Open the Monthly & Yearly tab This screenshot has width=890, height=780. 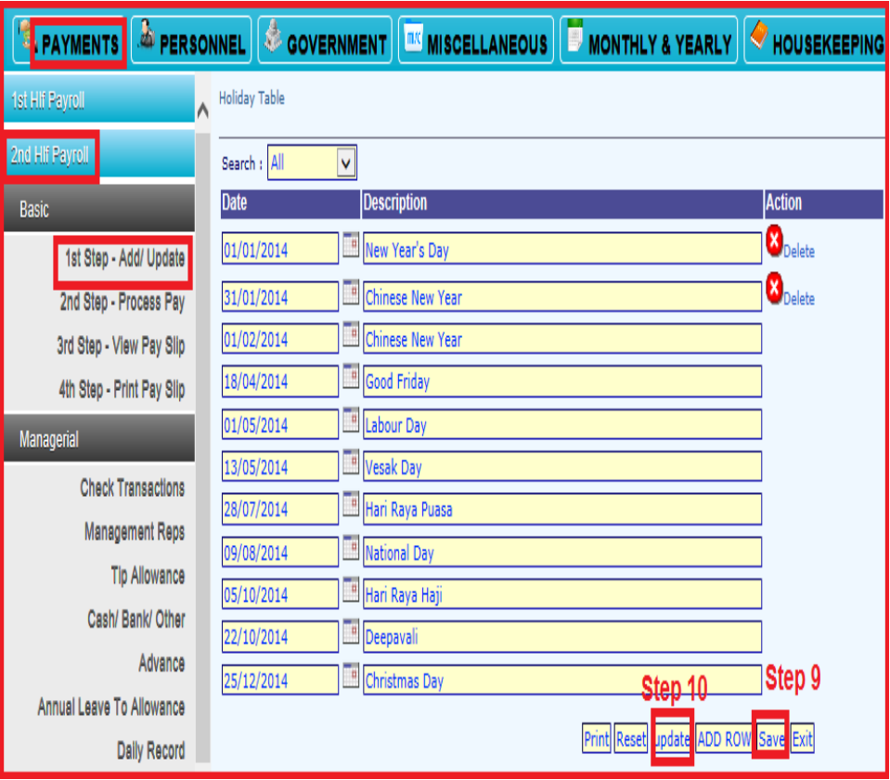point(649,43)
